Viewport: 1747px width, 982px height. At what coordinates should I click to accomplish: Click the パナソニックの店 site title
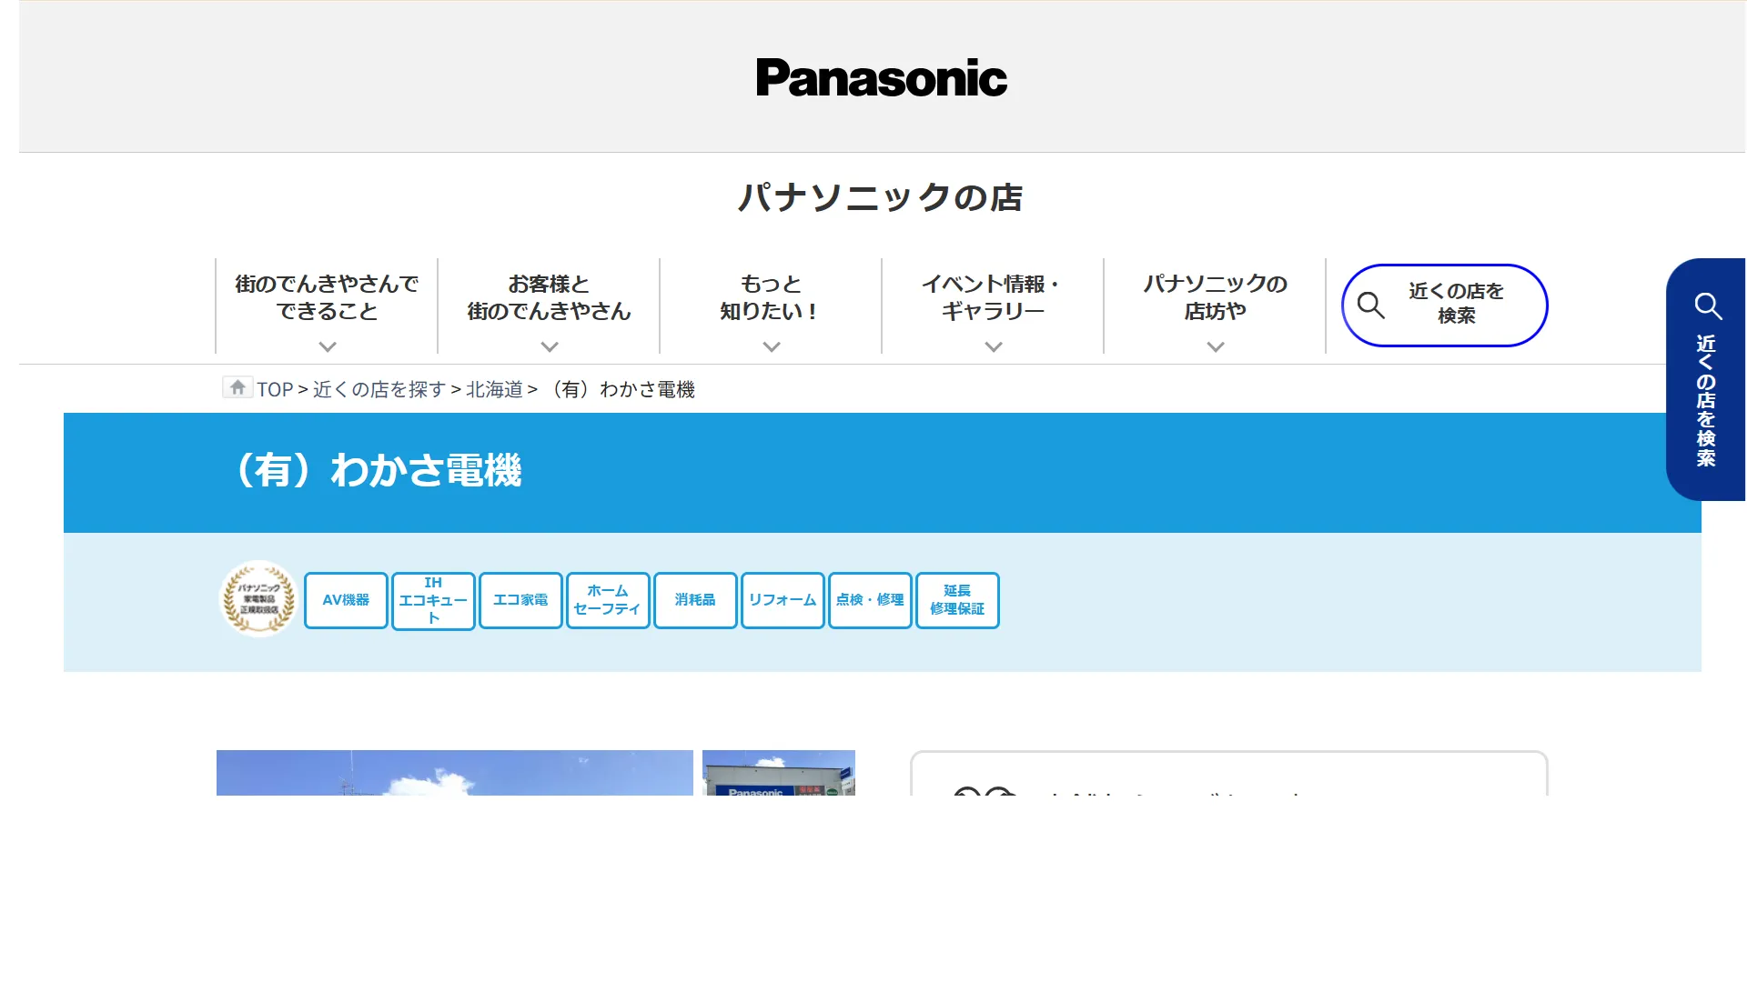(x=881, y=197)
